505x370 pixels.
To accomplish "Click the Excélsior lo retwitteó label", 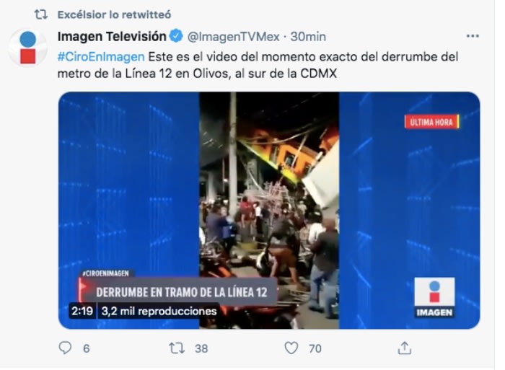I will (114, 14).
